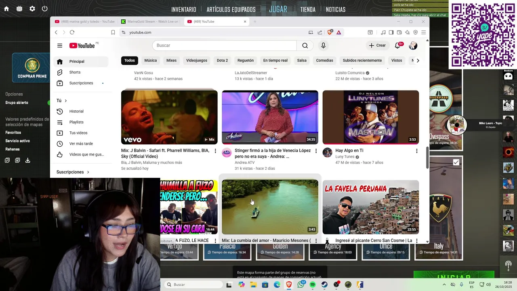Show hidden system tray icons
The image size is (517, 291).
(x=444, y=285)
